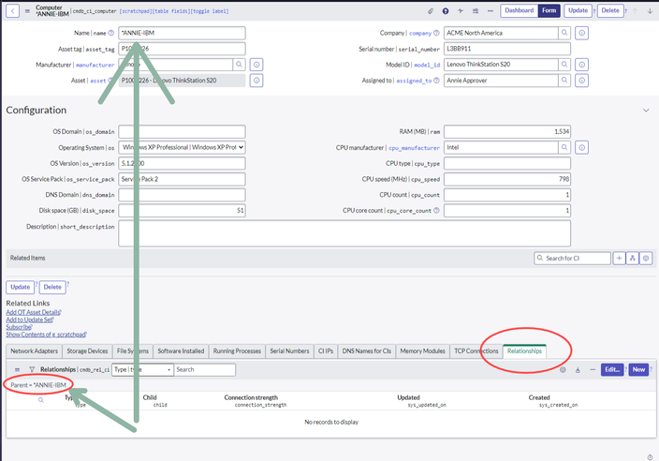Preview Assigned to record info icon
This screenshot has width=659, height=461.
(x=581, y=81)
